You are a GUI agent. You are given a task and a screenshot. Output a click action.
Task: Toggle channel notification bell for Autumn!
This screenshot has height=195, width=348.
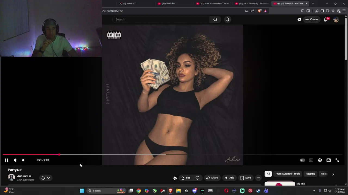[43, 178]
